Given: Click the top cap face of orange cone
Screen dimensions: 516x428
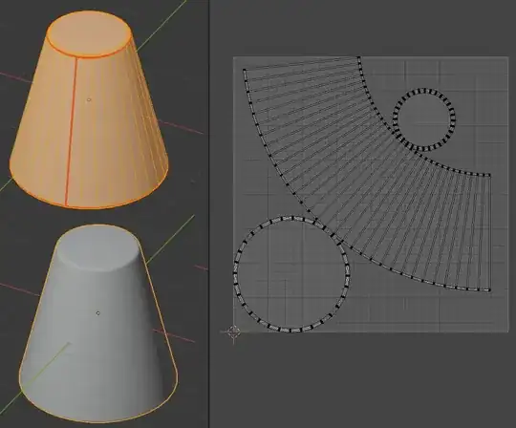Looking at the screenshot, I should (90, 33).
